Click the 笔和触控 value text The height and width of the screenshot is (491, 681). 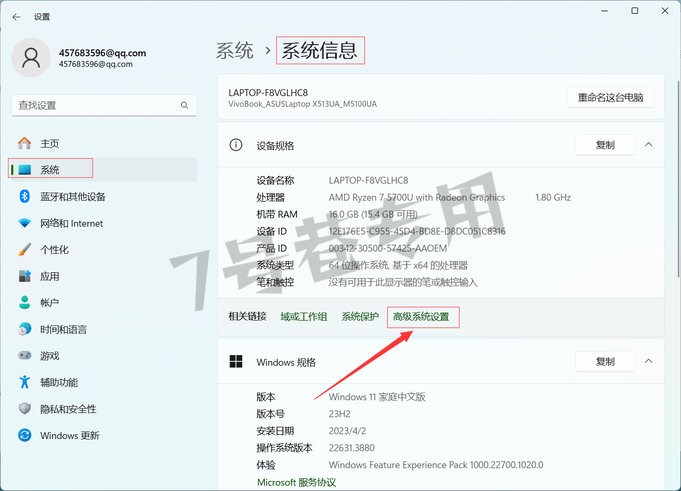coord(403,282)
